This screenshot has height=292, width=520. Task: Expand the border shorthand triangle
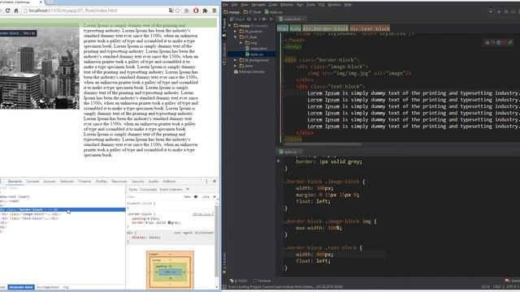coord(147,223)
